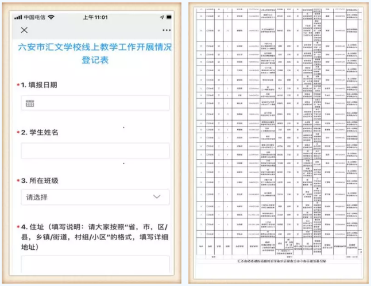Viewport: 371px width, 286px height.
Task: Click the battery icon in status bar
Action: (169, 17)
